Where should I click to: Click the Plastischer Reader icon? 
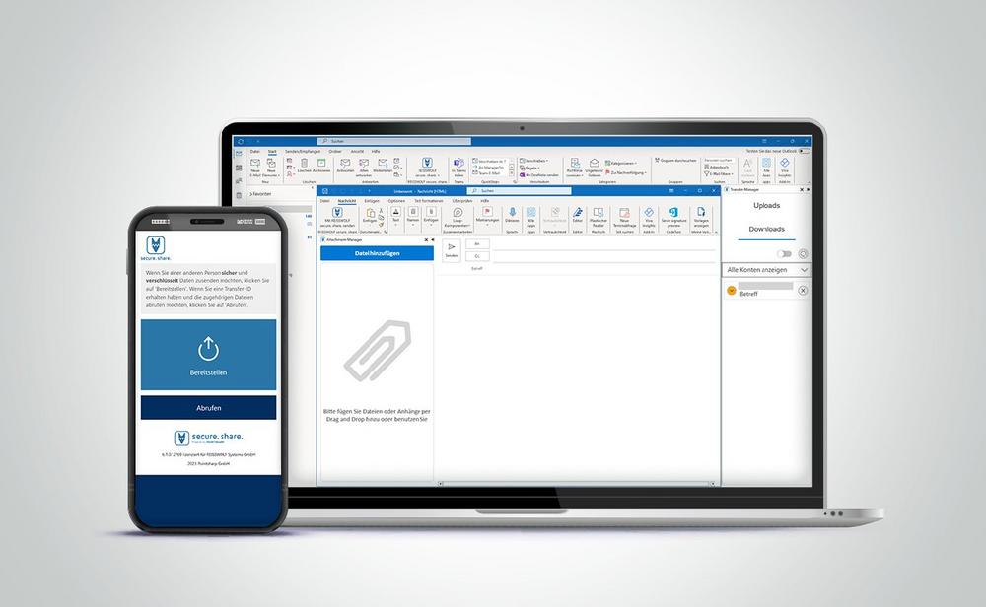(x=599, y=213)
